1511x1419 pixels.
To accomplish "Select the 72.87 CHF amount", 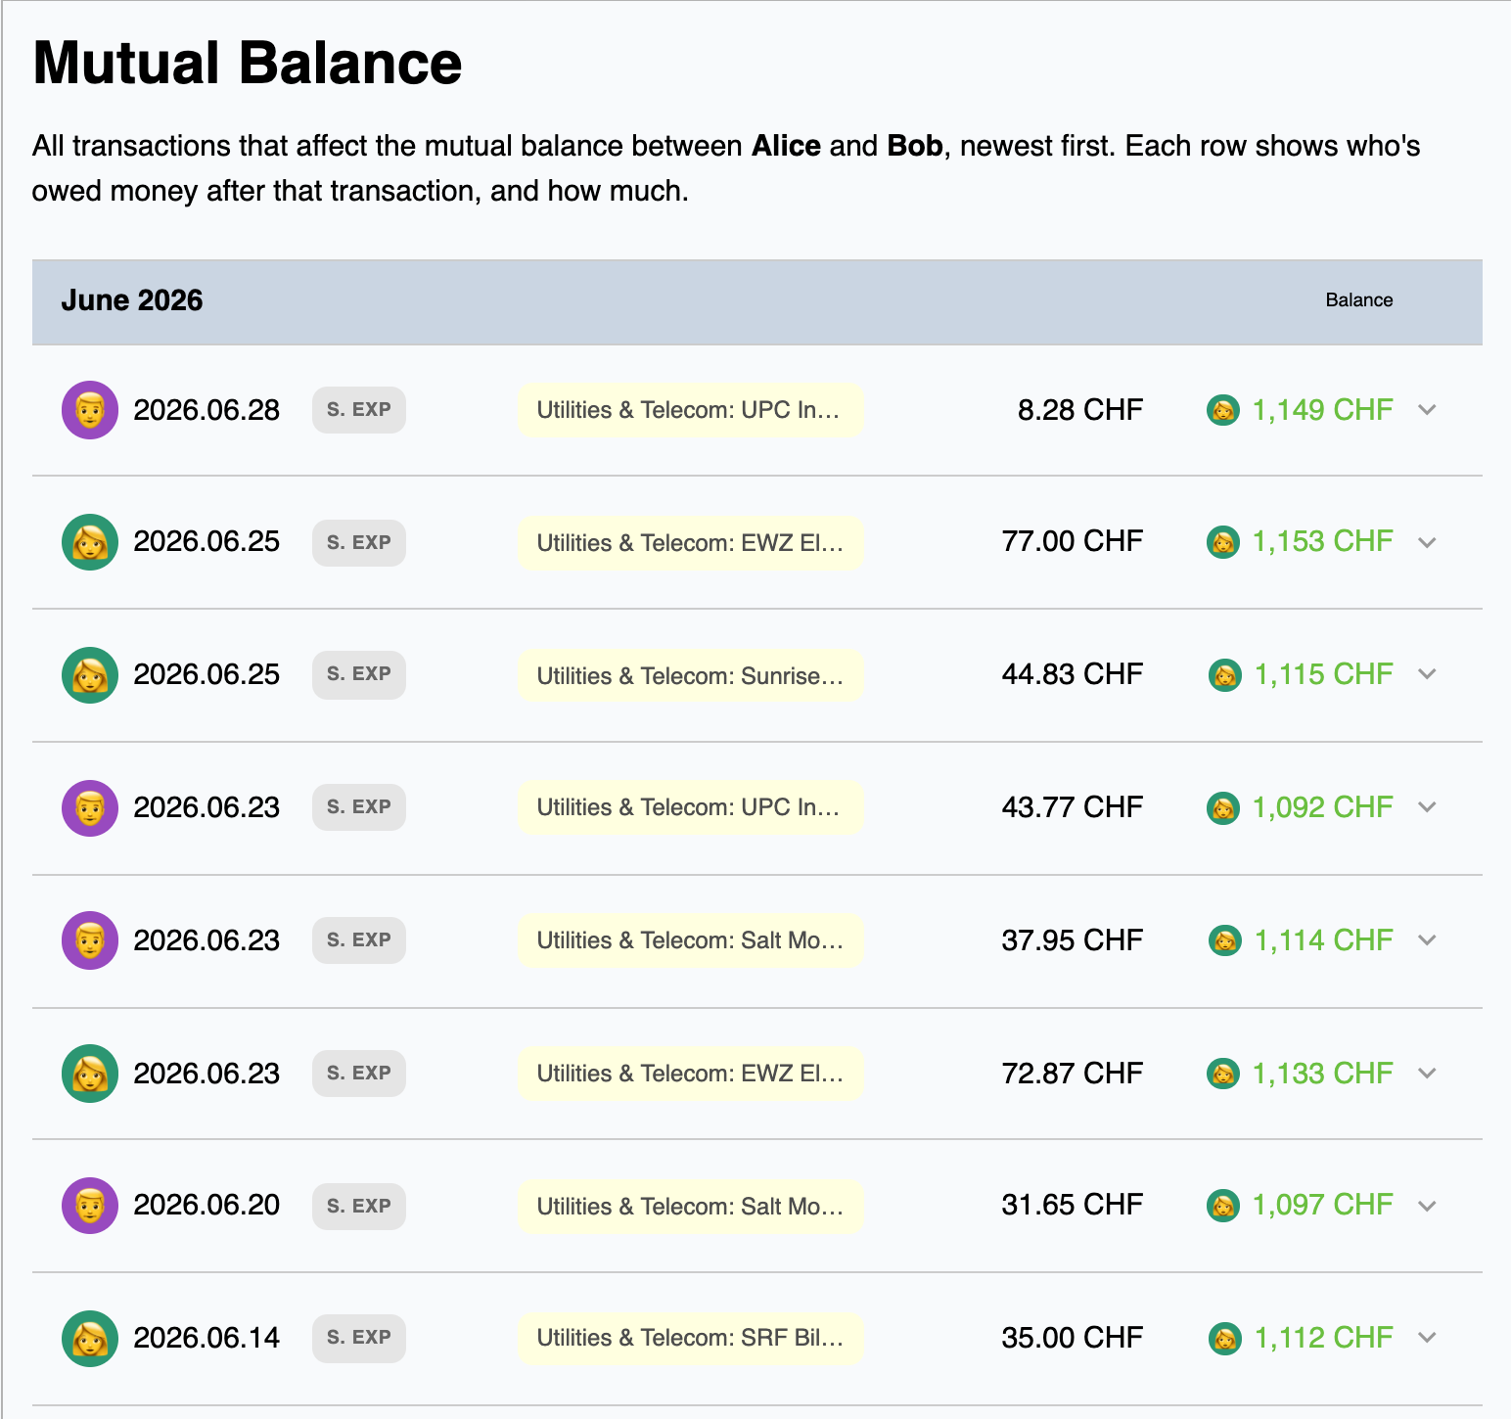I will click(1073, 1074).
